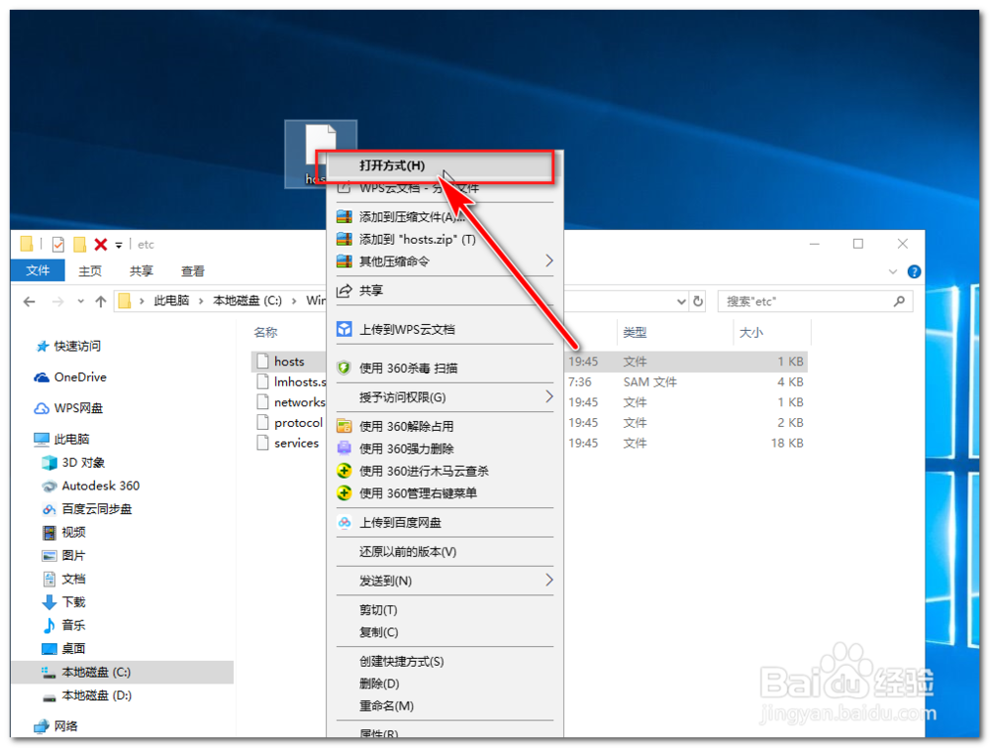
Task: Switch to the 查看 ribbon tab
Action: [192, 270]
